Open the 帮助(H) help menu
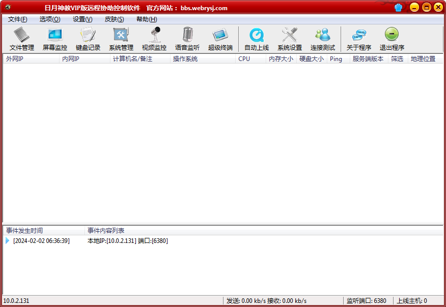The height and width of the screenshot is (307, 446). [147, 19]
